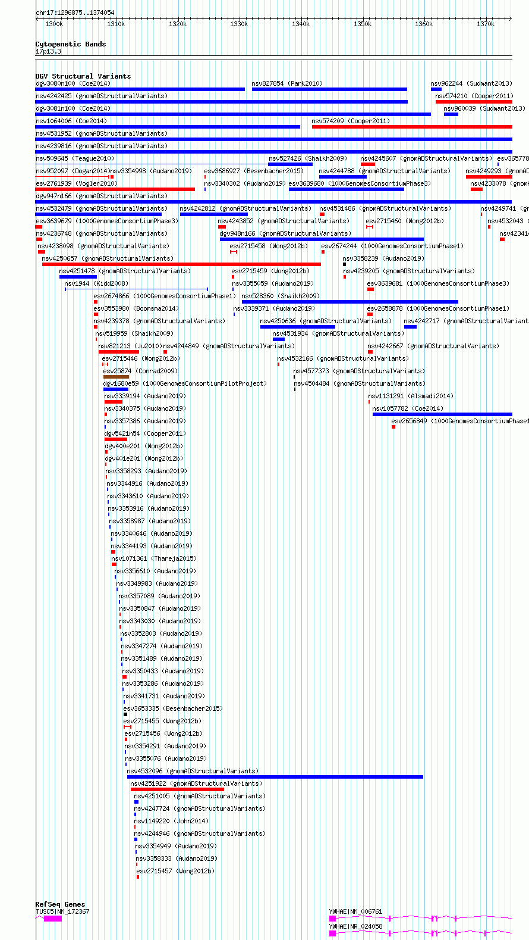Select nsv4250657 gnomAD variant label
Image resolution: width=529 pixels, height=940 pixels.
coord(108,258)
